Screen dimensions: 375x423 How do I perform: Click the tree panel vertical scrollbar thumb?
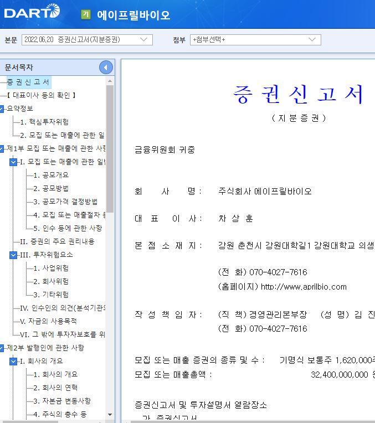(110, 149)
